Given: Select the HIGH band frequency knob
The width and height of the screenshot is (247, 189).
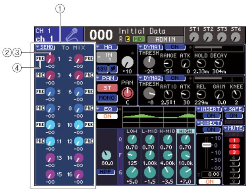Looking at the screenshot, I should pos(185,155).
